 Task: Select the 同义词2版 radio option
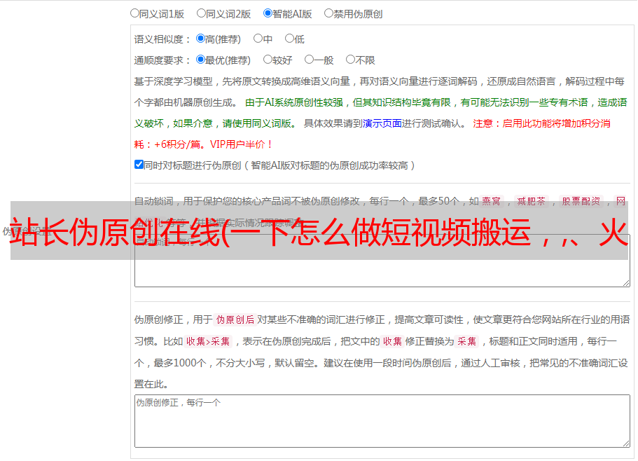click(201, 13)
